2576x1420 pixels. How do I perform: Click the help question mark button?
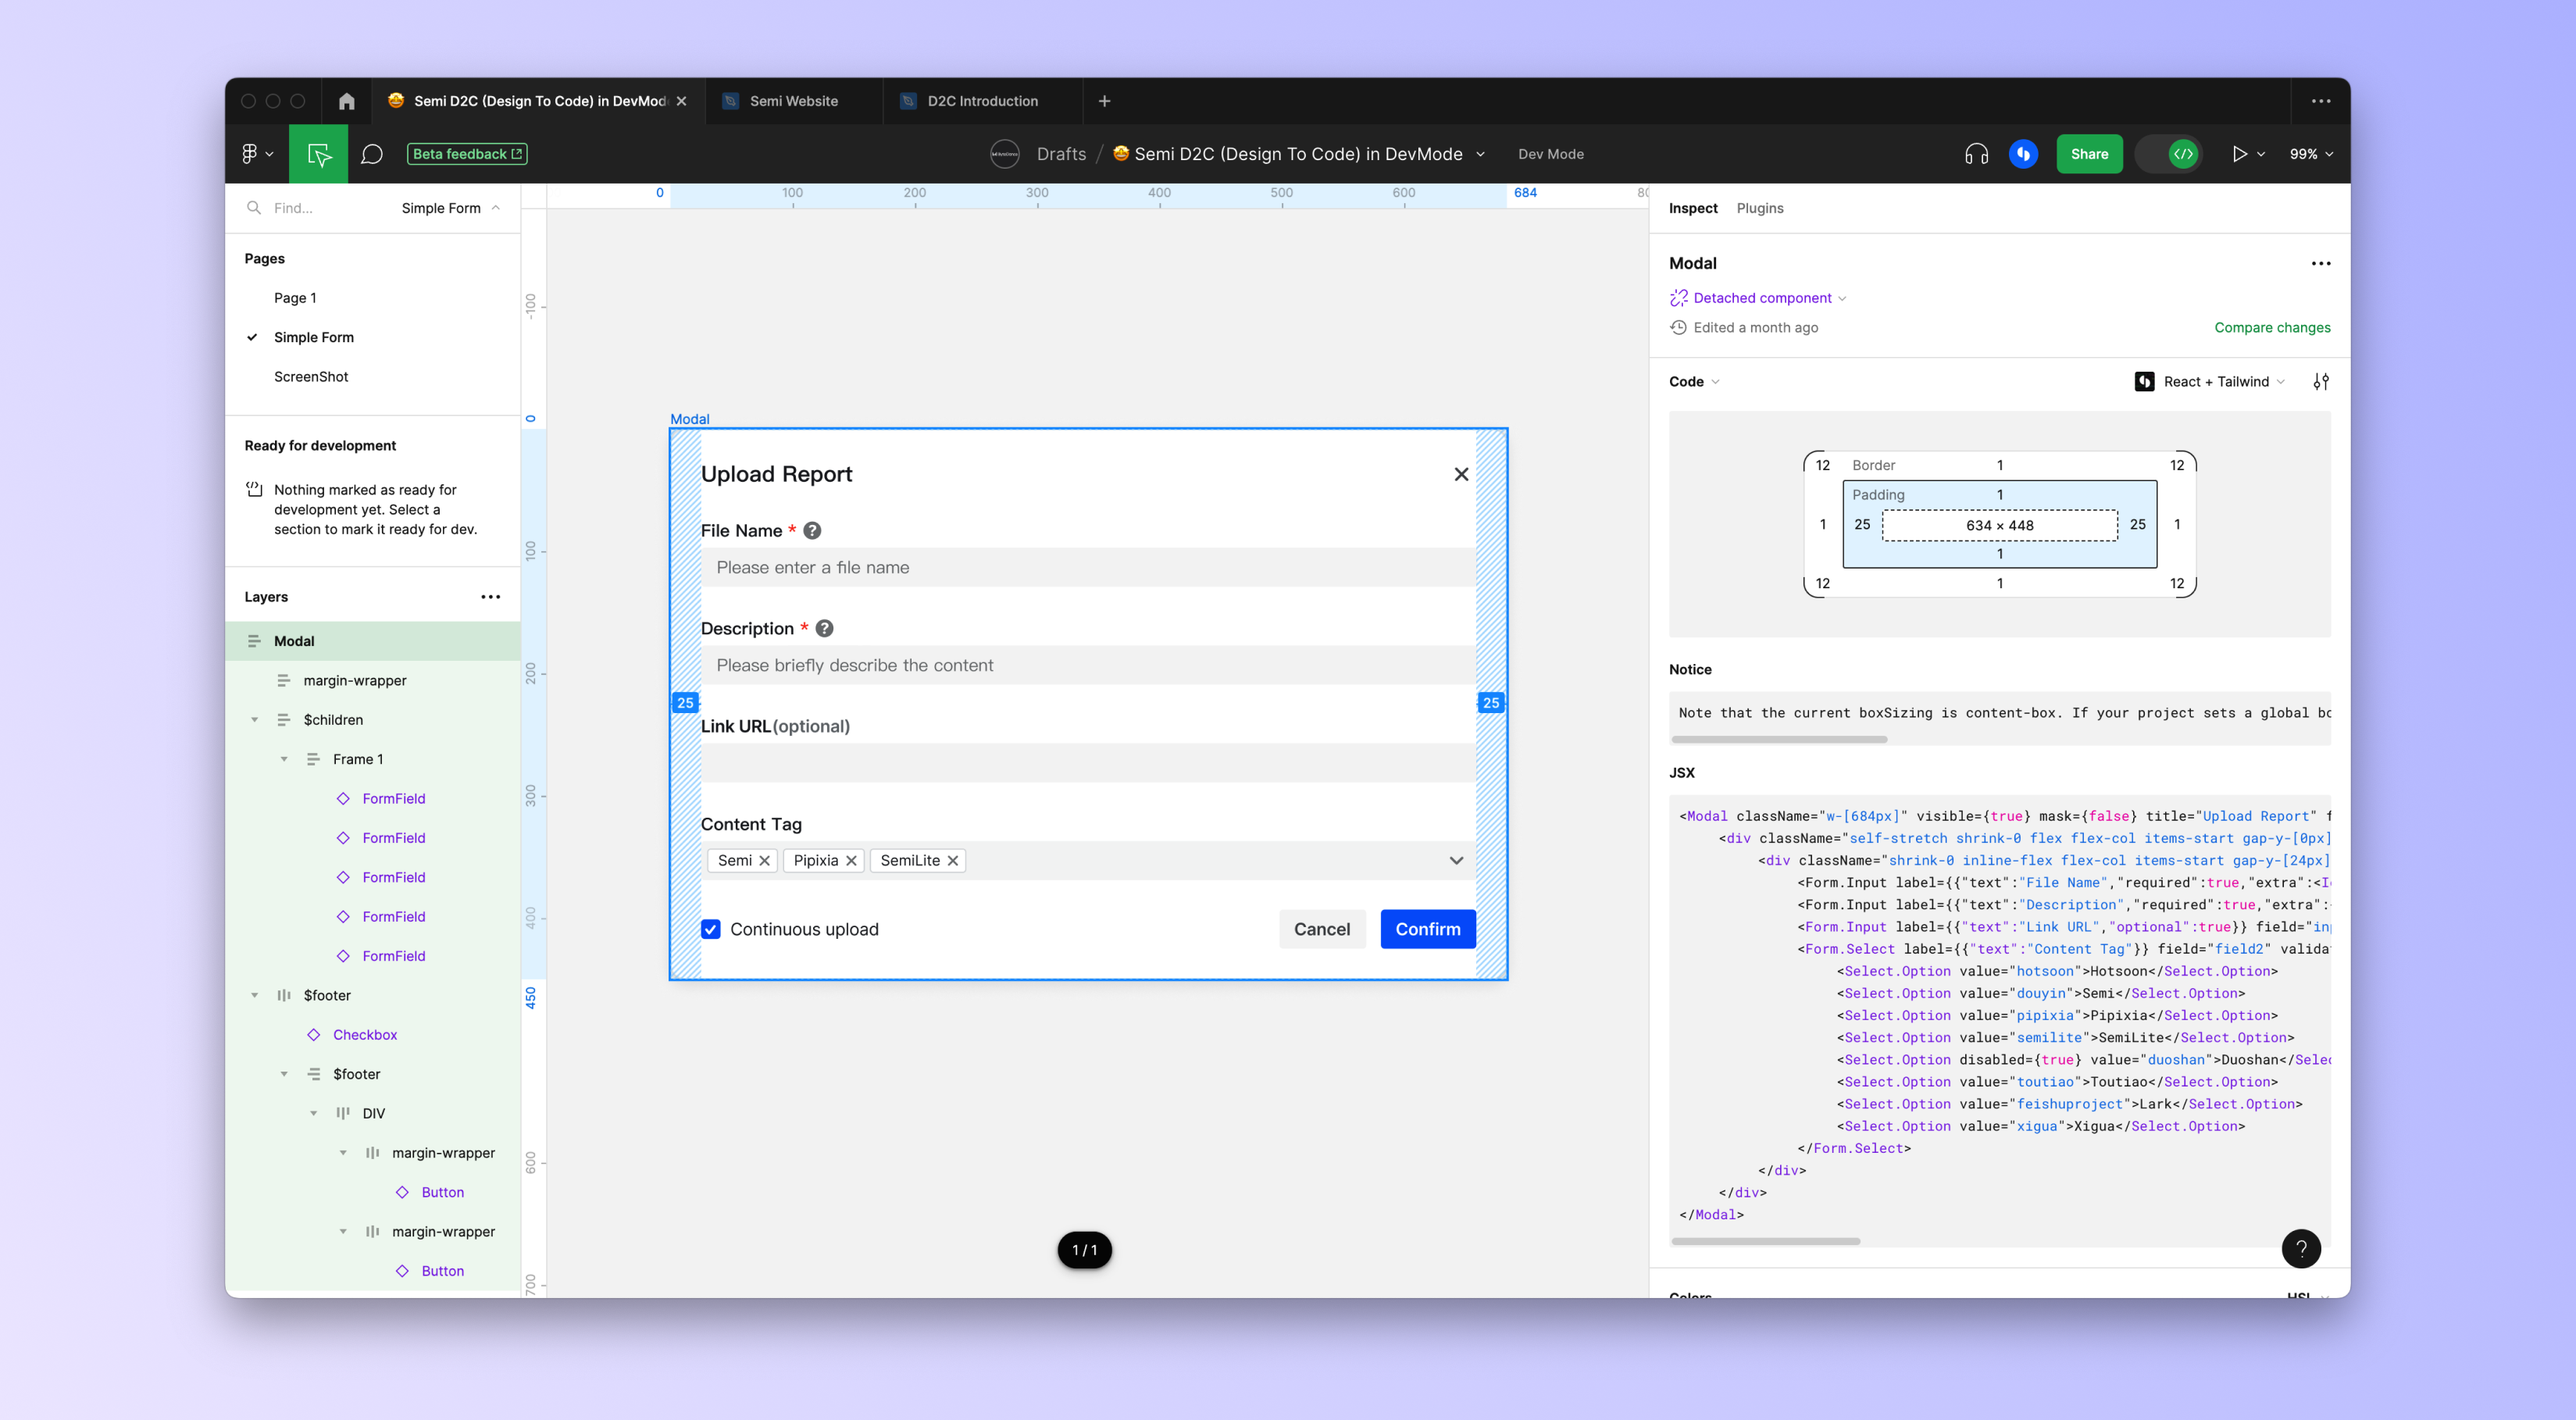pyautogui.click(x=2301, y=1248)
